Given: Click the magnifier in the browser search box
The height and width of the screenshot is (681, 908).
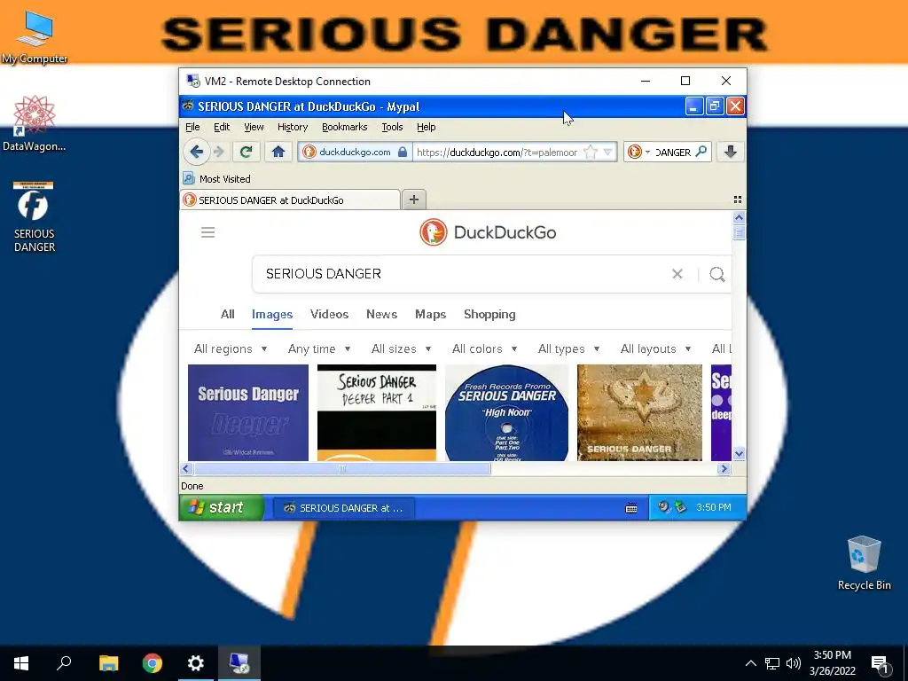Looking at the screenshot, I should [701, 152].
